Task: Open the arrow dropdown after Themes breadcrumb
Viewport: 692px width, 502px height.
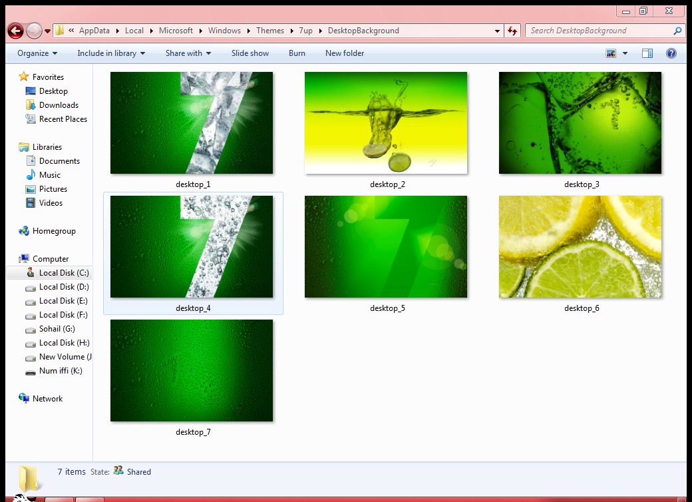Action: [291, 31]
